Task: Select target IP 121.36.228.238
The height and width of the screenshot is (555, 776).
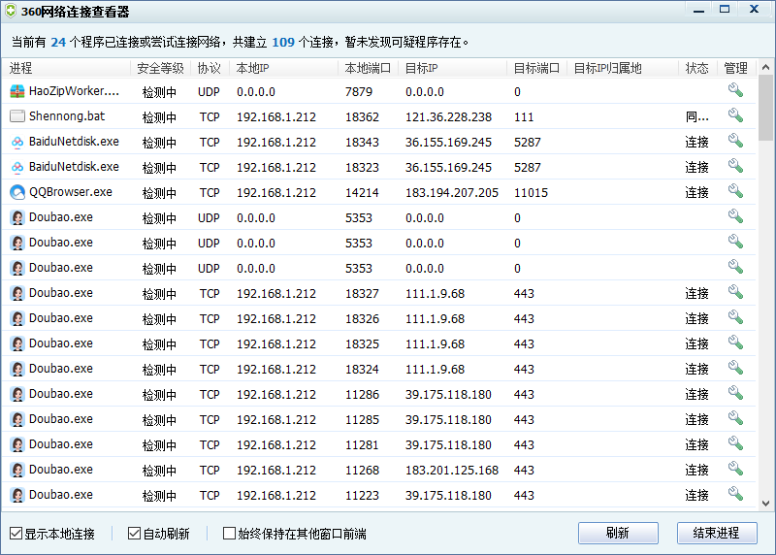Action: pyautogui.click(x=448, y=116)
